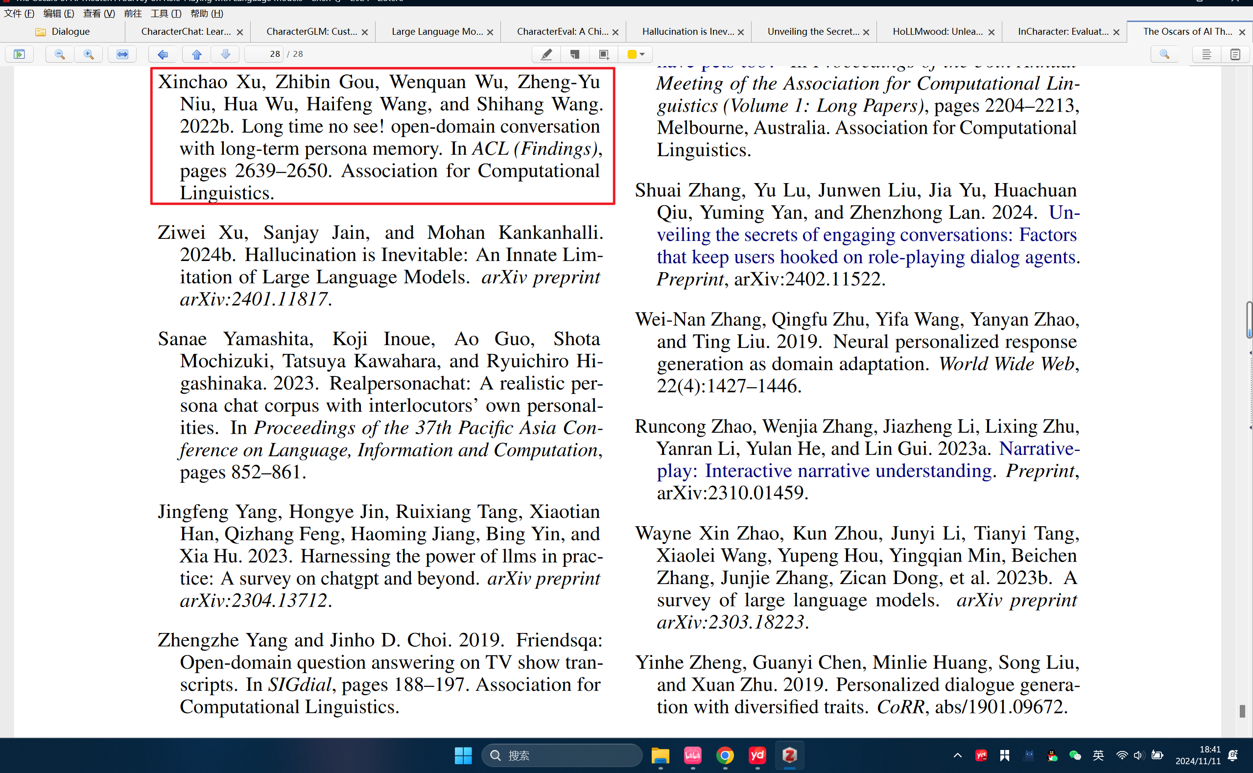
Task: Toggle the PDF sidebar panel button
Action: click(x=19, y=54)
